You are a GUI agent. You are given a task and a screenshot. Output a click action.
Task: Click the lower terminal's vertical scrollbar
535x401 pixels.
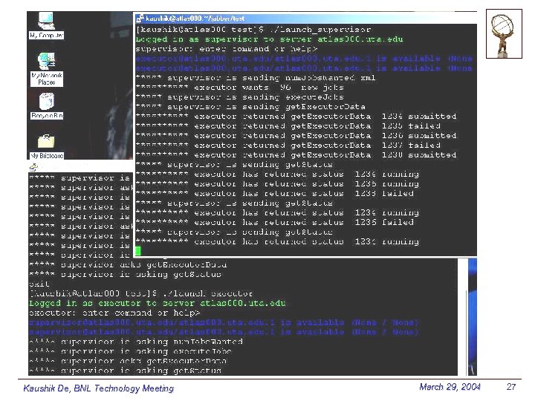click(463, 317)
